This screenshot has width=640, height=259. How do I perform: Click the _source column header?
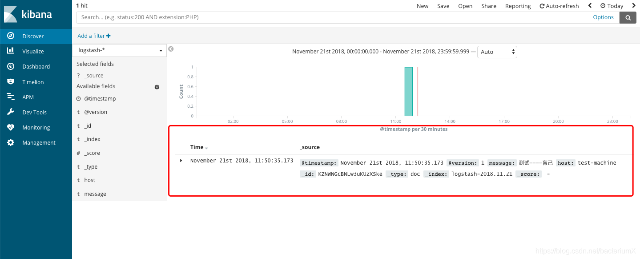pyautogui.click(x=310, y=147)
